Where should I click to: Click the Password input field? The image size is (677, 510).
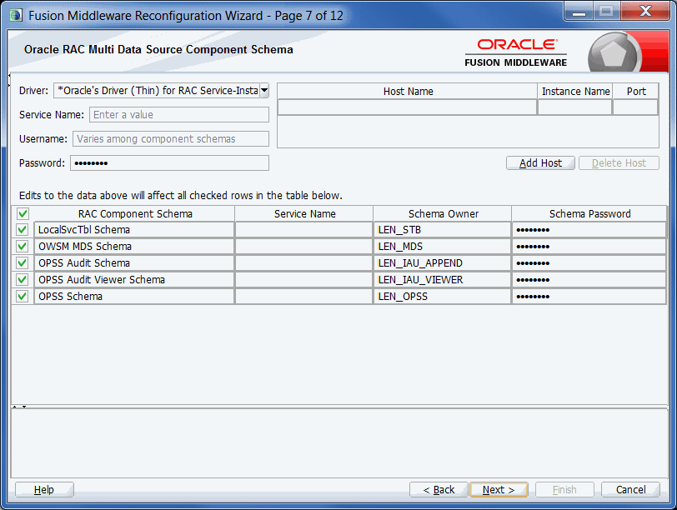pos(170,163)
